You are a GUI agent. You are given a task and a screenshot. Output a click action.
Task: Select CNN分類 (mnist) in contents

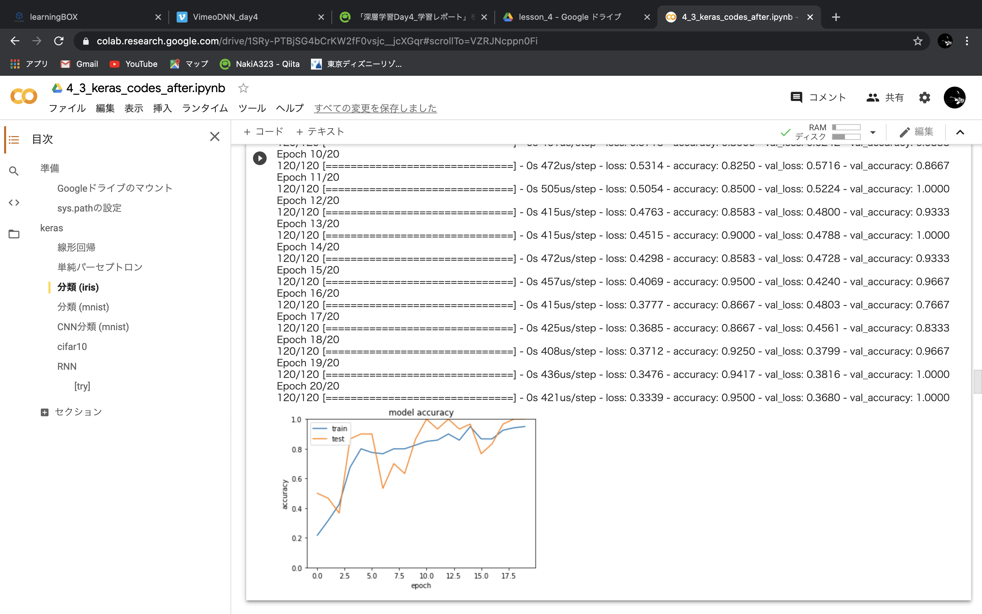(93, 327)
